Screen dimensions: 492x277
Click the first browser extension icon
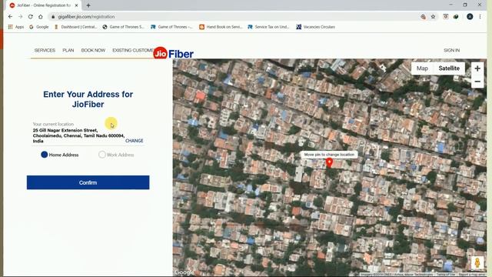click(x=446, y=17)
